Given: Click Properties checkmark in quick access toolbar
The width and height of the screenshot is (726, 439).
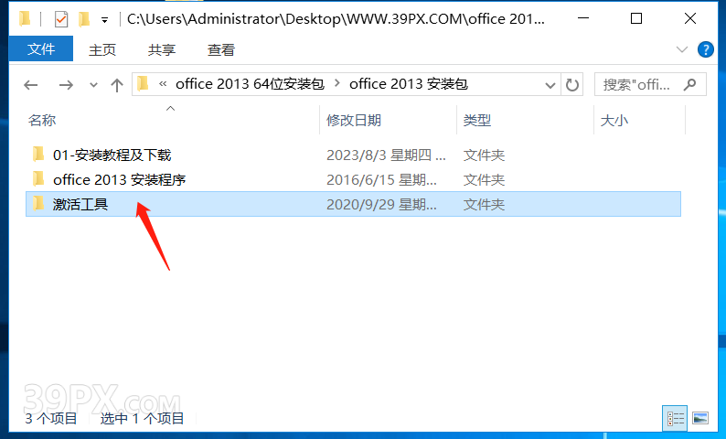Looking at the screenshot, I should click(61, 19).
